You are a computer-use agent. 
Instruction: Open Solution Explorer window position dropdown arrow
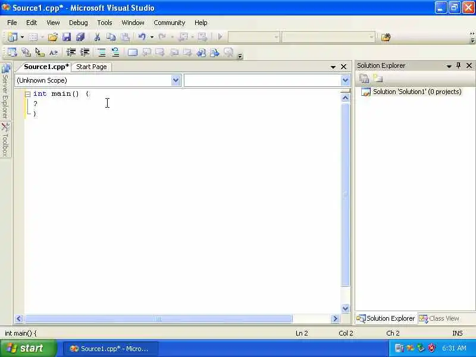[x=449, y=66]
